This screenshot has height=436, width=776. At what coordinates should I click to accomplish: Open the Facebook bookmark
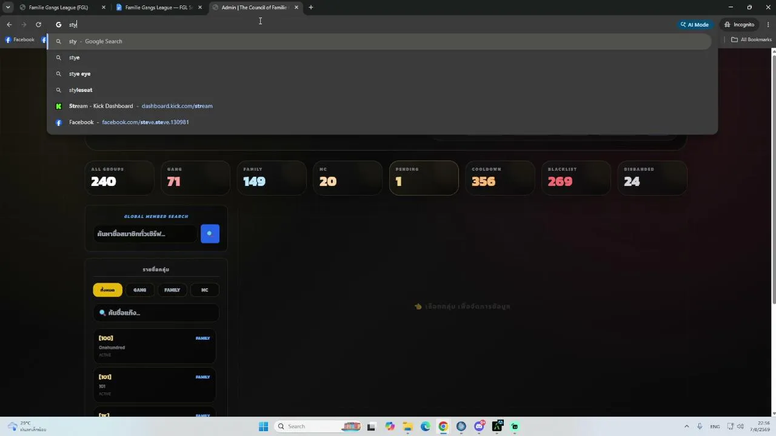tap(20, 40)
